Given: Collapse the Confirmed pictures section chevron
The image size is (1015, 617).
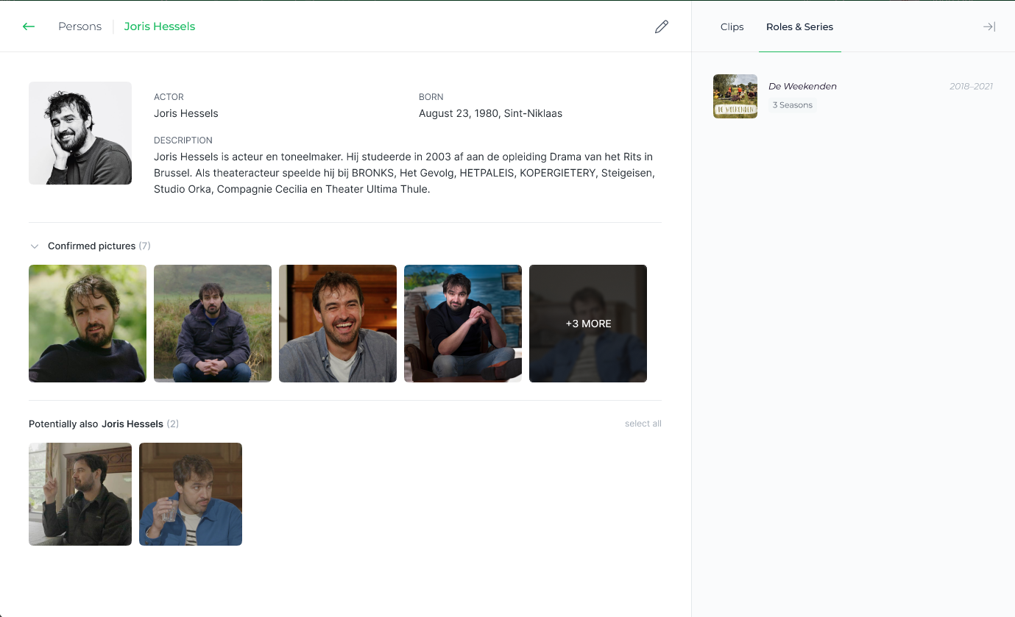Looking at the screenshot, I should (x=35, y=246).
